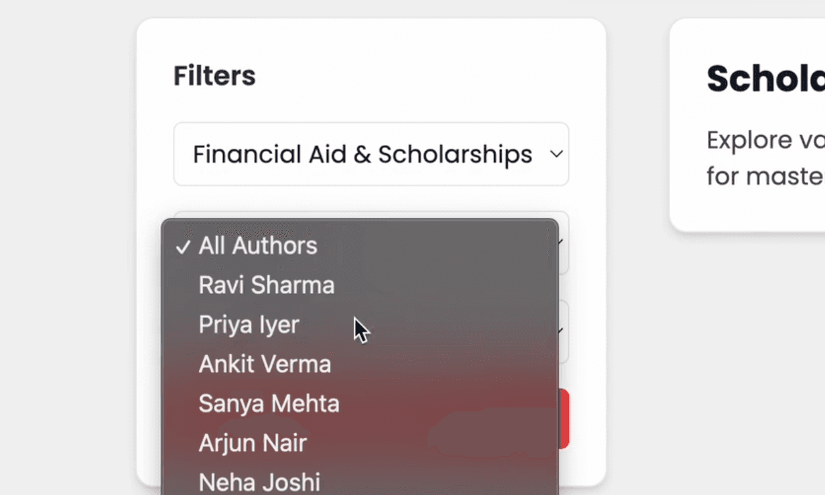825x495 pixels.
Task: Click the "Explore" description text line
Action: point(766,140)
